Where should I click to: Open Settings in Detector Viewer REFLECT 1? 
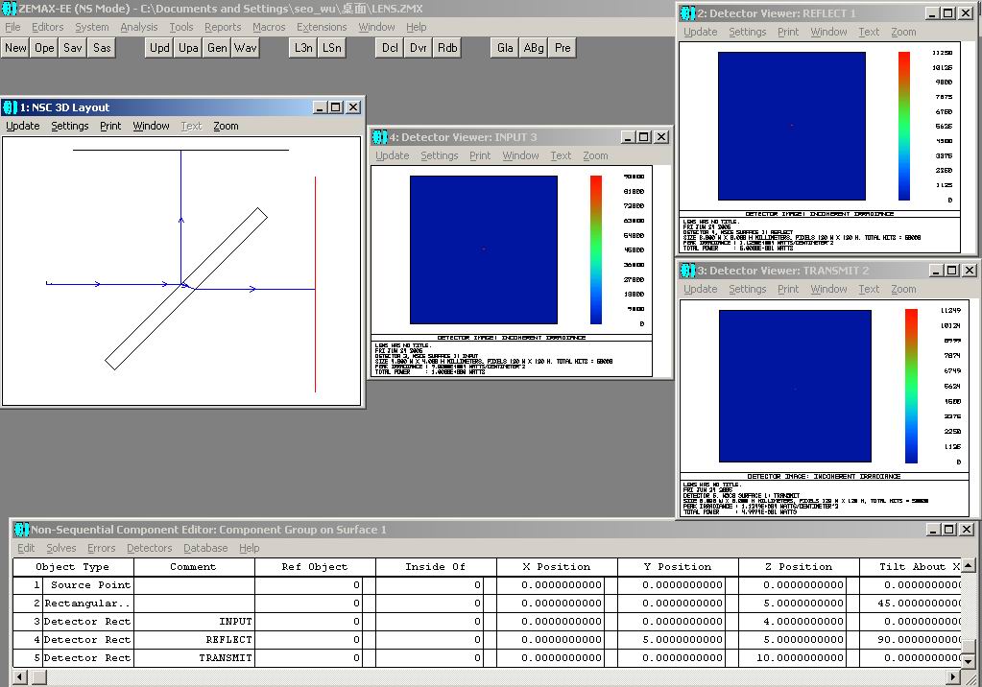tap(747, 32)
